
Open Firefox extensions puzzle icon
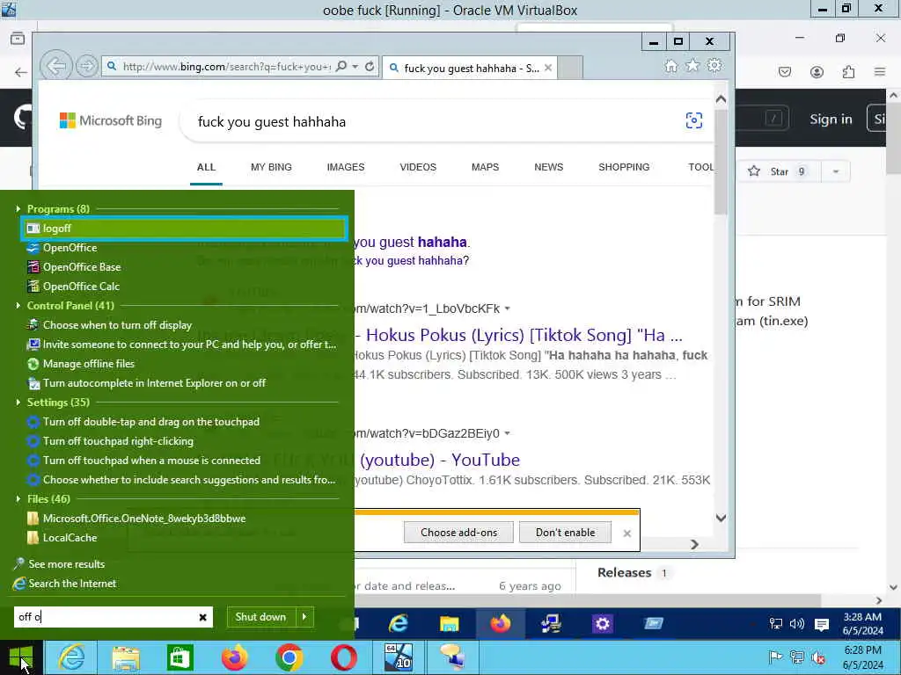[x=848, y=72]
